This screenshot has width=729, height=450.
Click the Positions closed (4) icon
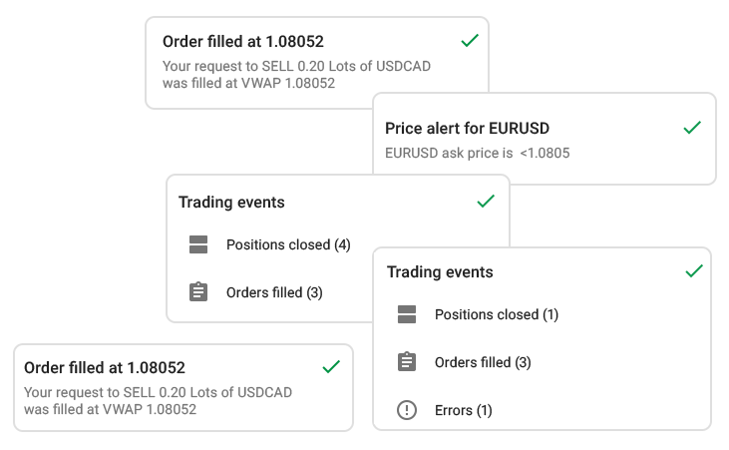(x=198, y=244)
